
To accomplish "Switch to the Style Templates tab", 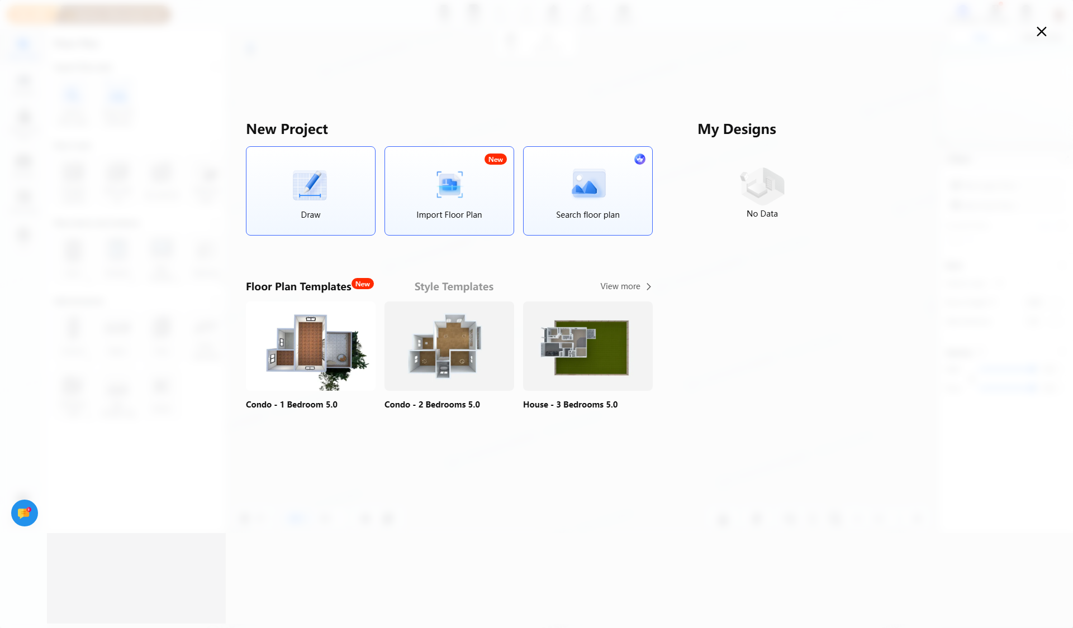I will (454, 286).
